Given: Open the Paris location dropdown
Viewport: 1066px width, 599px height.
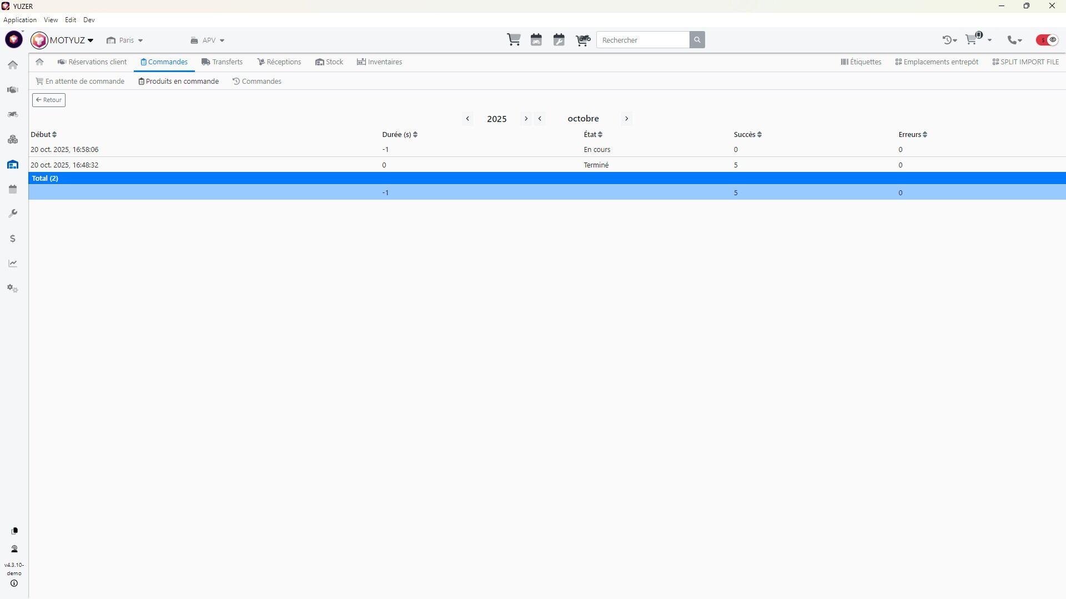Looking at the screenshot, I should click(x=125, y=40).
